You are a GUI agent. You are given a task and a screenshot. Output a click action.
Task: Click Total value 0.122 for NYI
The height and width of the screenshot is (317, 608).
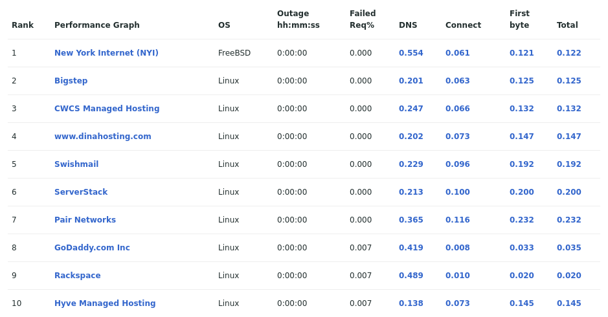(x=569, y=53)
